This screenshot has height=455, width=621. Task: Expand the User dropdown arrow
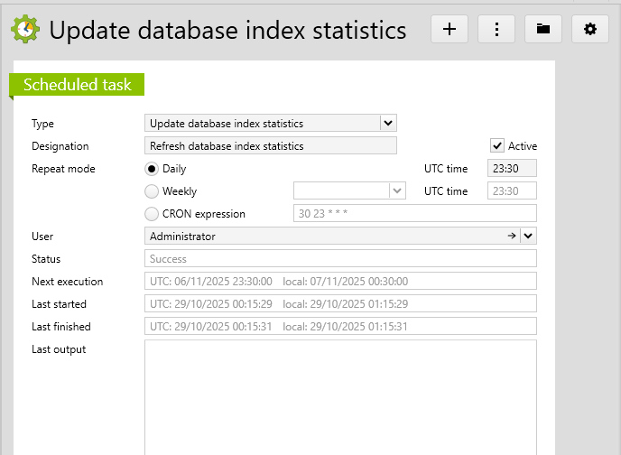tap(528, 236)
